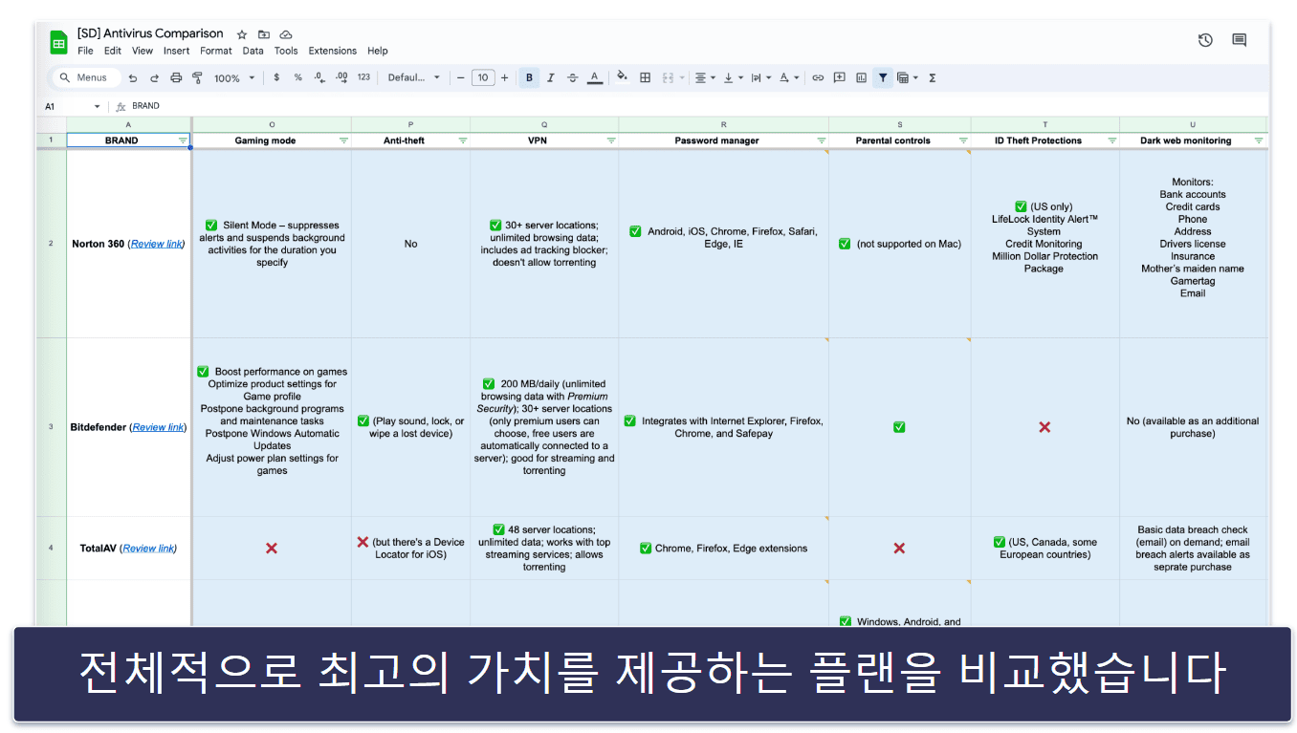Increase decimal places

341,78
